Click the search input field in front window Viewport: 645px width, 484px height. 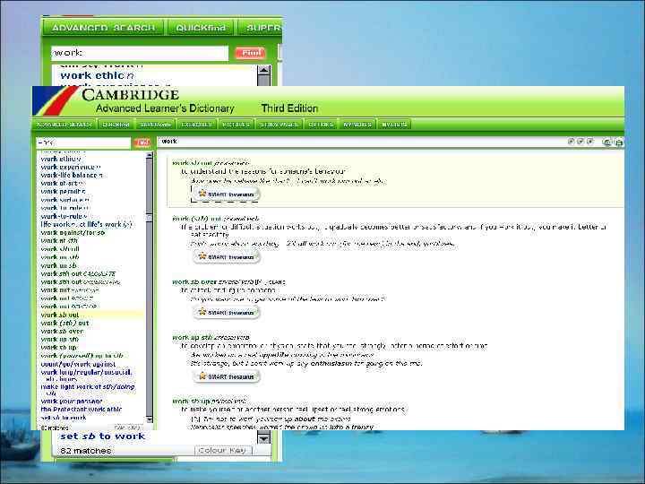click(x=83, y=143)
